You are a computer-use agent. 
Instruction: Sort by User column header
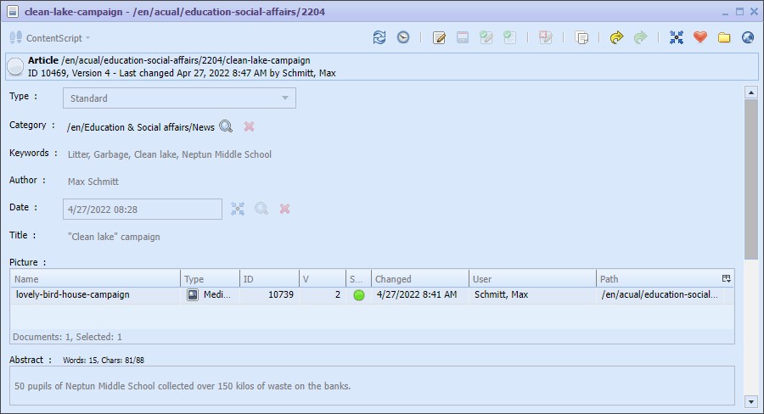pos(532,279)
